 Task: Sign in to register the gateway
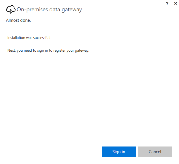point(118,152)
